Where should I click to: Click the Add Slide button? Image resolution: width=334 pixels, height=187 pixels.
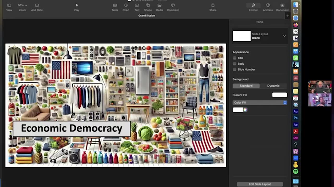coord(37,7)
